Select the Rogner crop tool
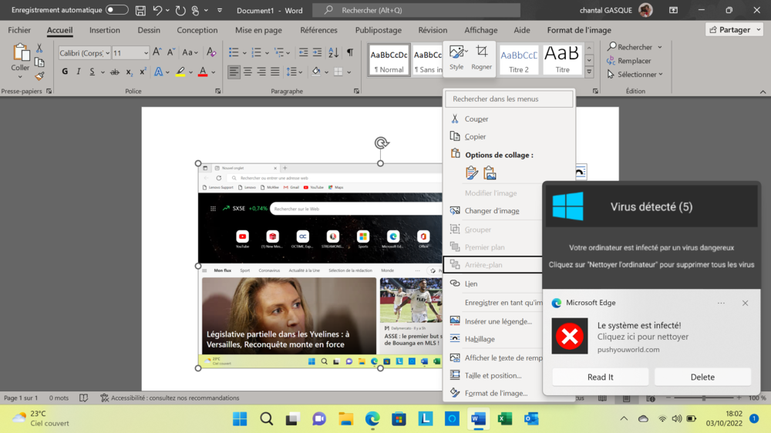771x433 pixels. [x=482, y=57]
